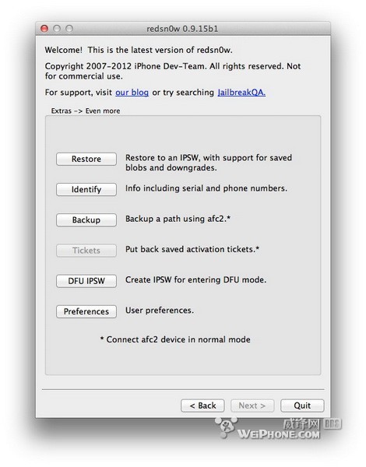The width and height of the screenshot is (366, 467).
Task: Click the disabled Next > button
Action: 252,406
